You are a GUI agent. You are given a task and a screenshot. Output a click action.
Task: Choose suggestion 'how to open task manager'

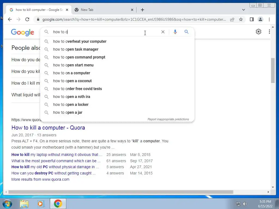pos(117,49)
